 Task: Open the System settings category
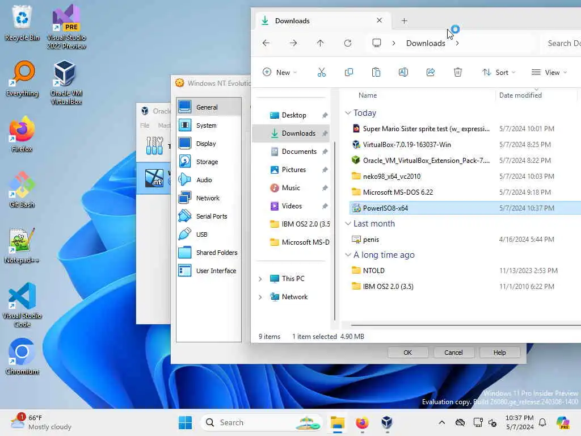209,125
